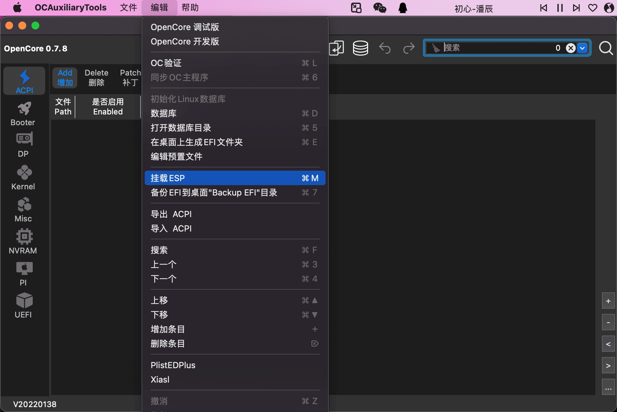The height and width of the screenshot is (412, 617).
Task: Click the heart favorite icon
Action: [592, 8]
